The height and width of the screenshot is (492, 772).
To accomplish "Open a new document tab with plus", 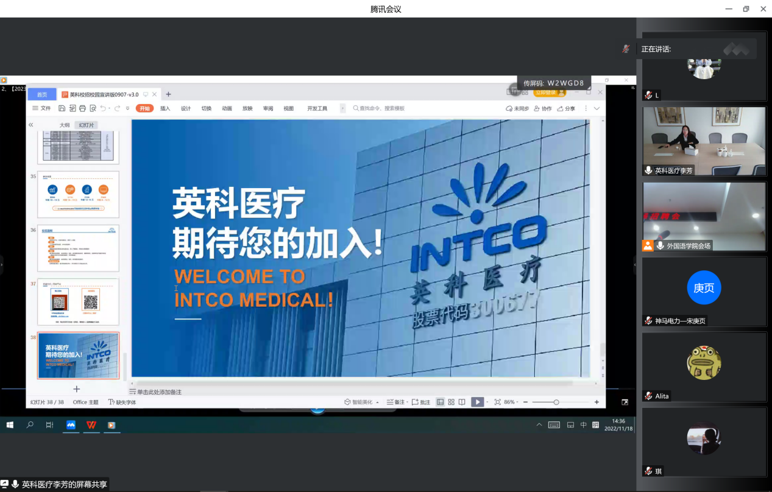I will tap(169, 94).
